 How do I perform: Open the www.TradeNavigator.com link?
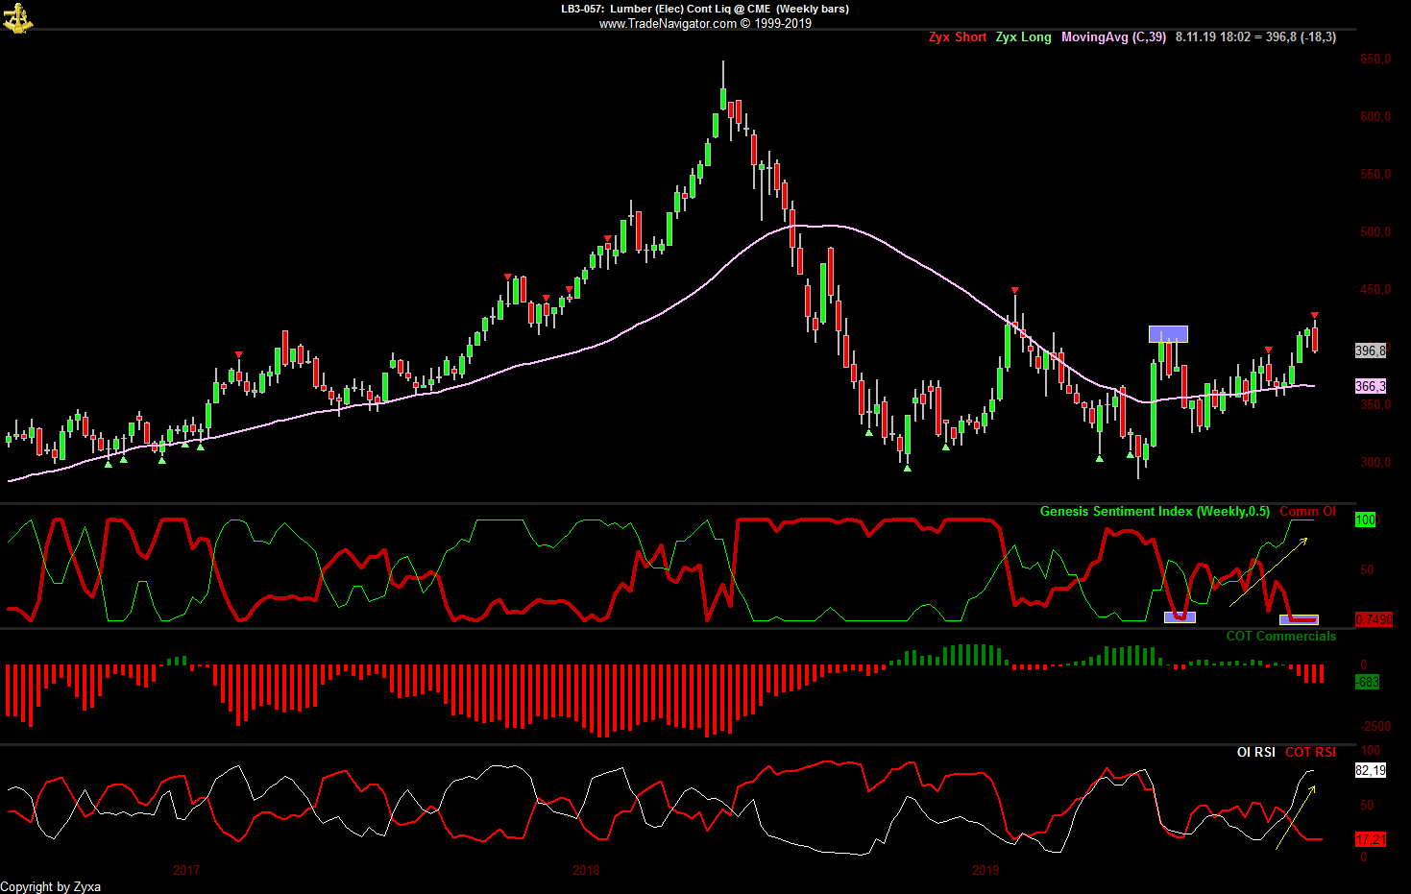(x=668, y=24)
